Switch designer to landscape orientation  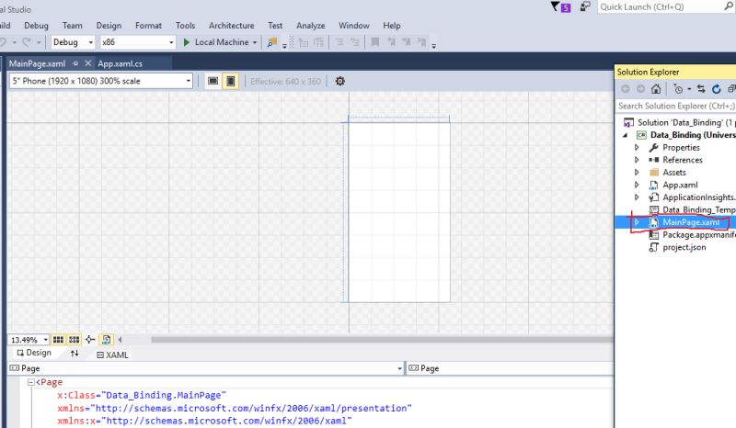213,81
